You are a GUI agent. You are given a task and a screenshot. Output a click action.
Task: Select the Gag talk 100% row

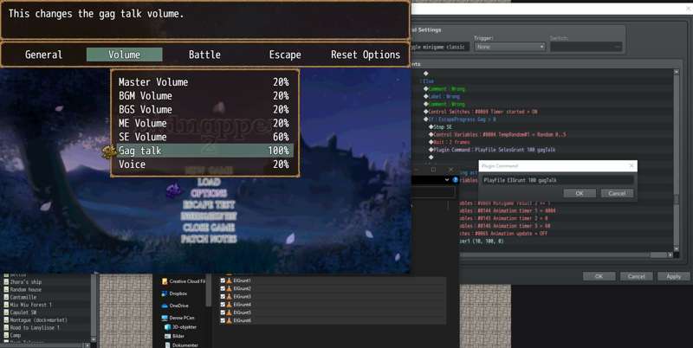click(204, 151)
